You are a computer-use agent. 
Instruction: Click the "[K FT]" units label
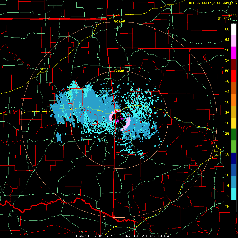pyautogui.click(x=223, y=19)
